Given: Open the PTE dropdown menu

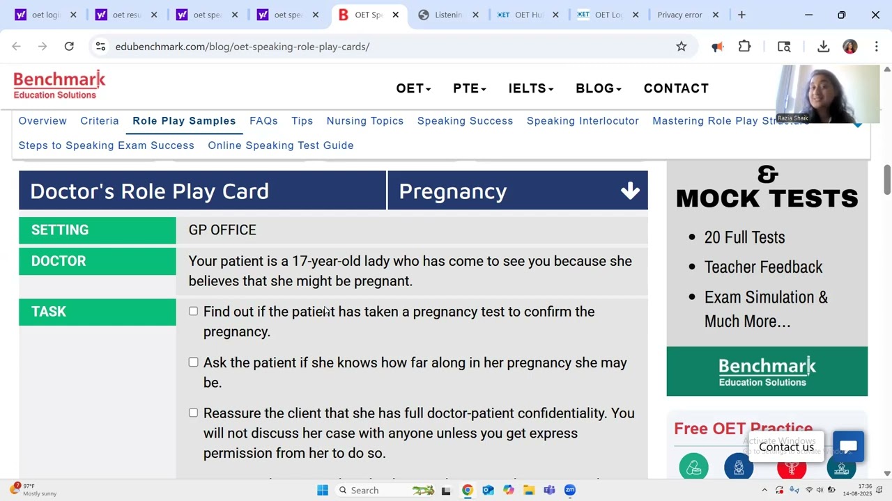Looking at the screenshot, I should [469, 88].
